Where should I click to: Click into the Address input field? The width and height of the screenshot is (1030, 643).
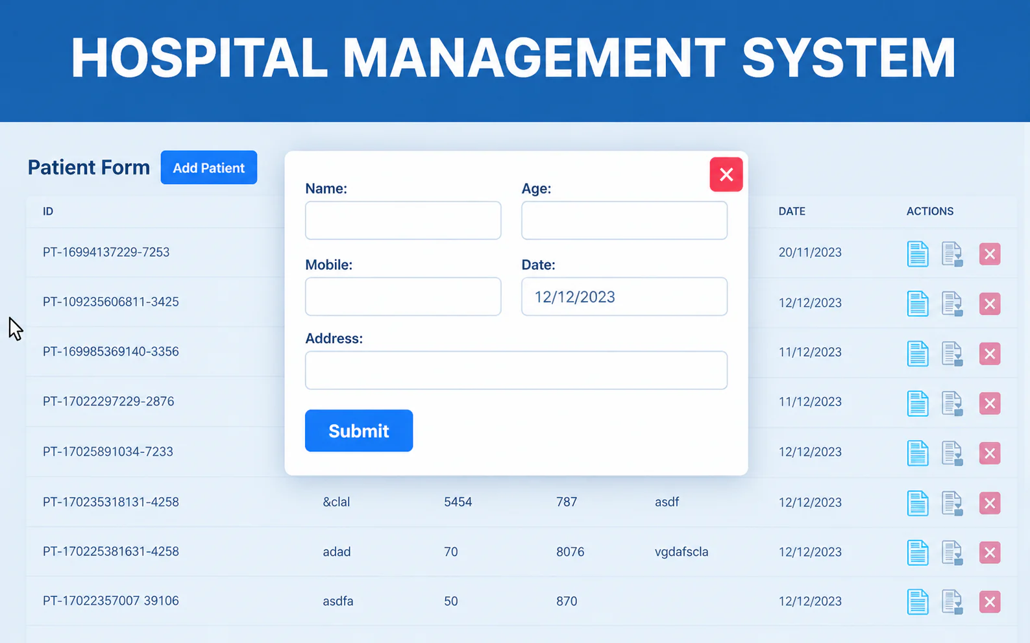pyautogui.click(x=516, y=370)
